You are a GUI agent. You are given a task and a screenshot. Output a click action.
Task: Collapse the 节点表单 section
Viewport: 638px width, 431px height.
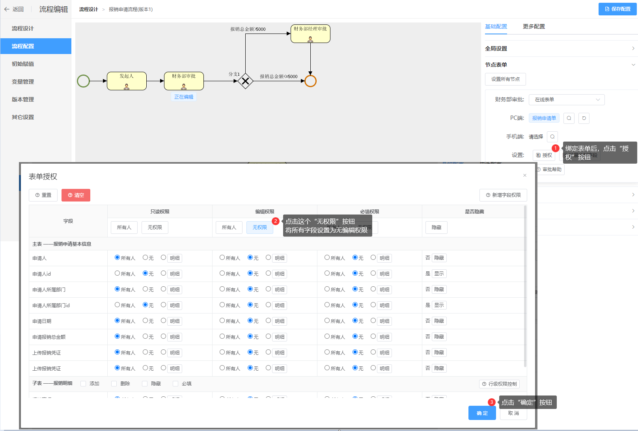(x=561, y=65)
